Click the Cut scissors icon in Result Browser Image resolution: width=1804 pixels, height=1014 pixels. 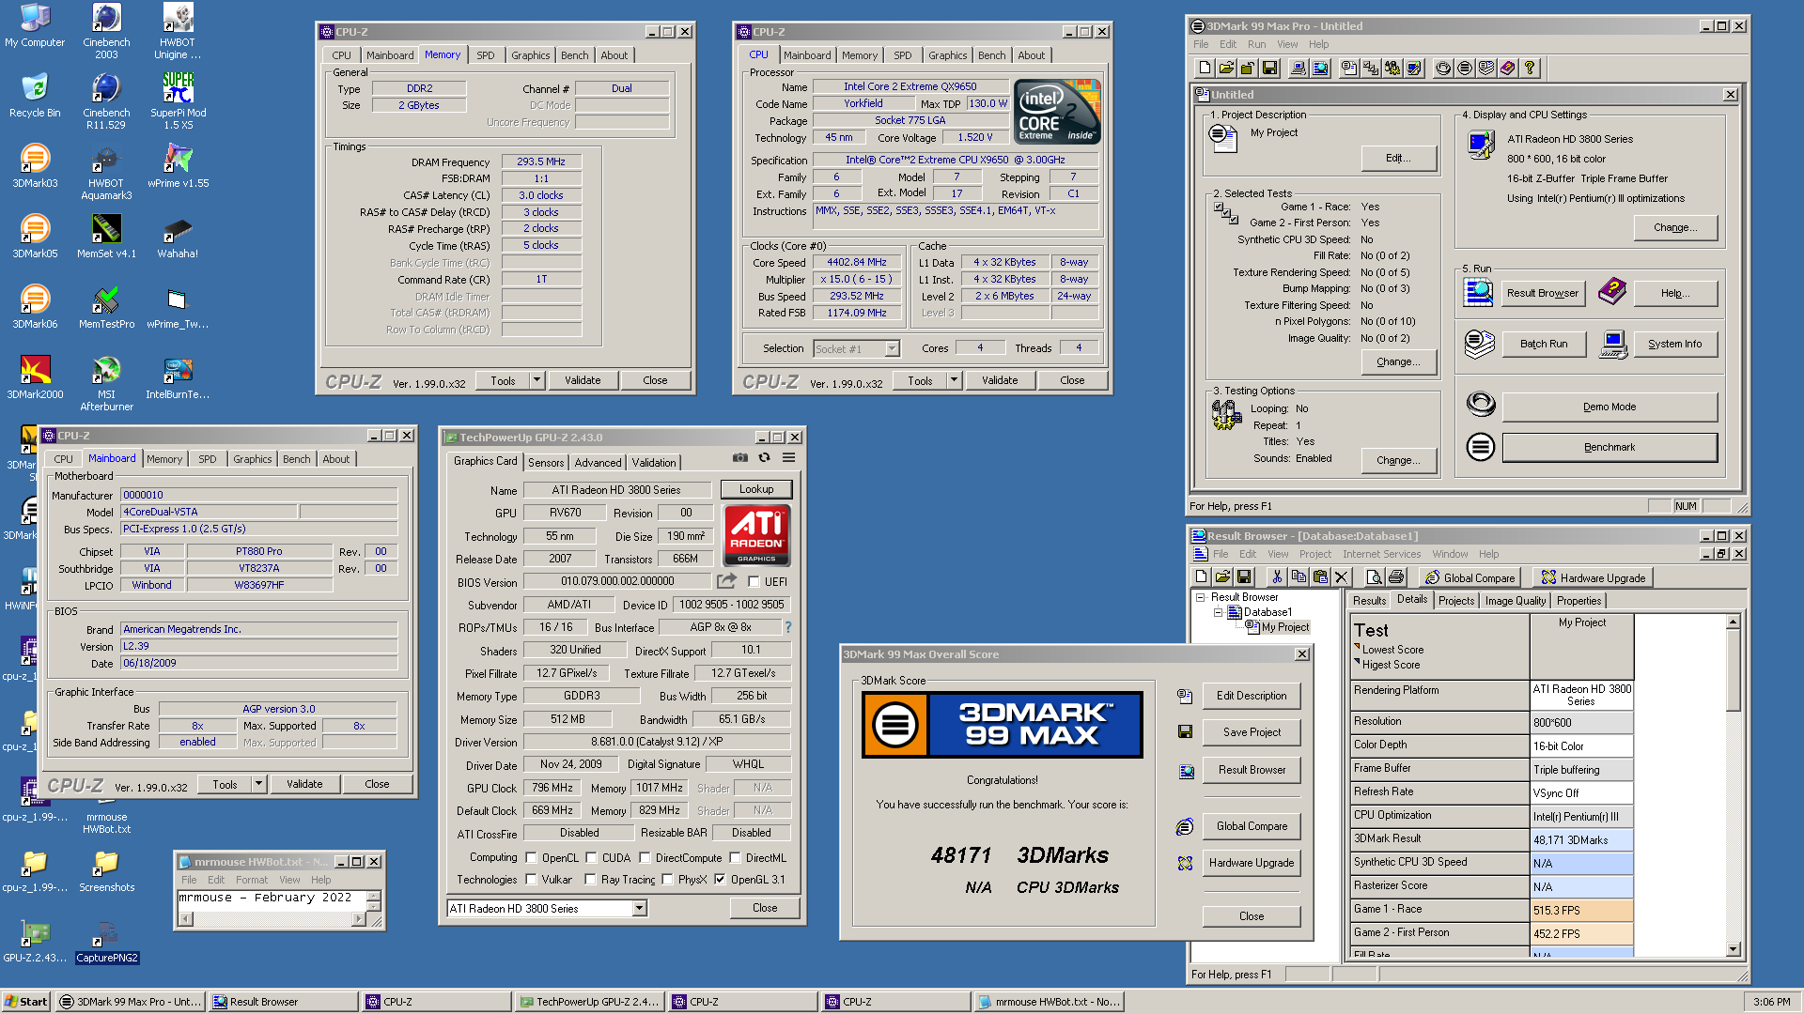[1276, 576]
